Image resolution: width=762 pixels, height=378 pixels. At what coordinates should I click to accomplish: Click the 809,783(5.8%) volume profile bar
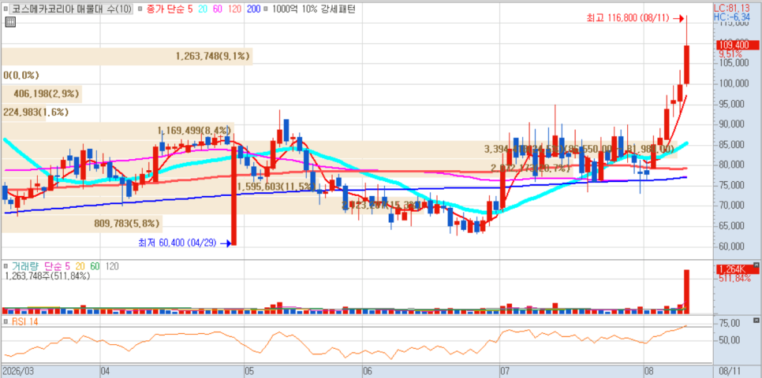pos(81,224)
